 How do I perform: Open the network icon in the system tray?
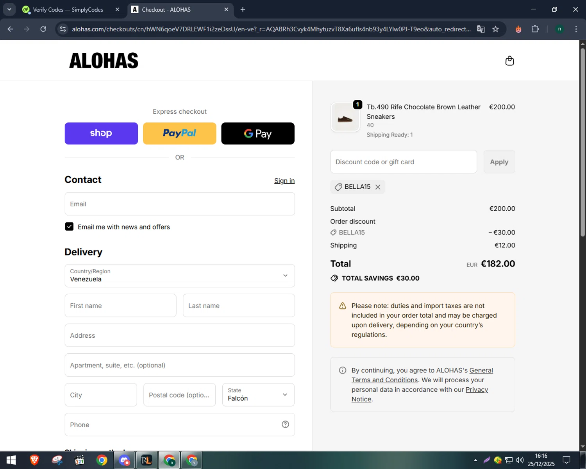(x=509, y=460)
